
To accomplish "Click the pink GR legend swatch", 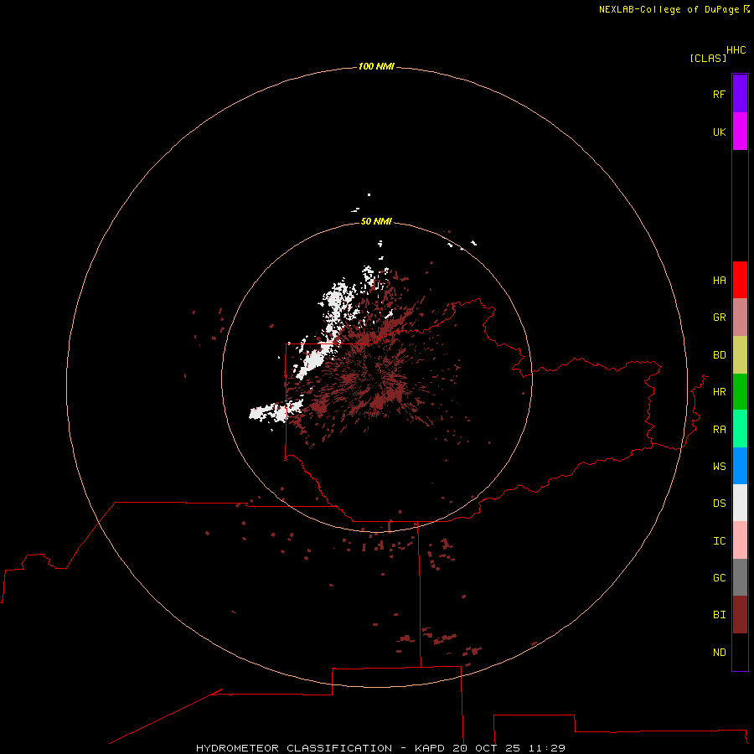I will click(740, 318).
